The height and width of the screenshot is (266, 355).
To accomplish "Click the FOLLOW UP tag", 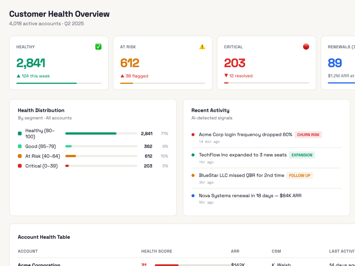I will coord(300,176).
